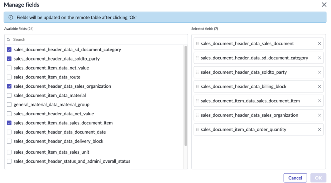
Task: Click drag handle of sales_document_header_data_soldto_party selected item
Action: click(x=197, y=72)
